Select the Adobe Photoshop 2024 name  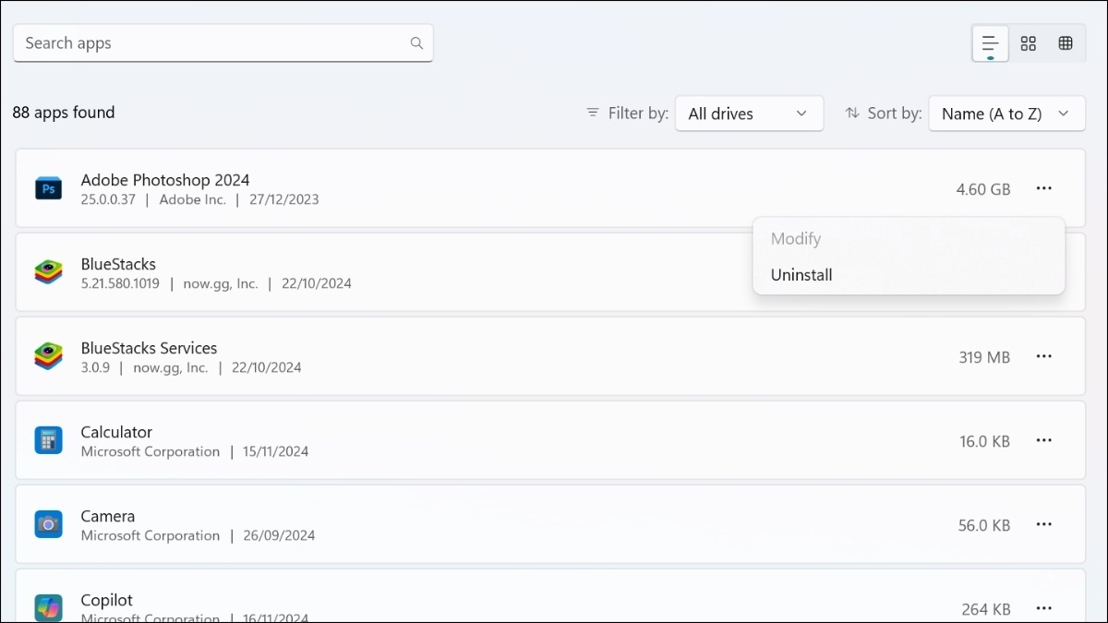pyautogui.click(x=165, y=180)
